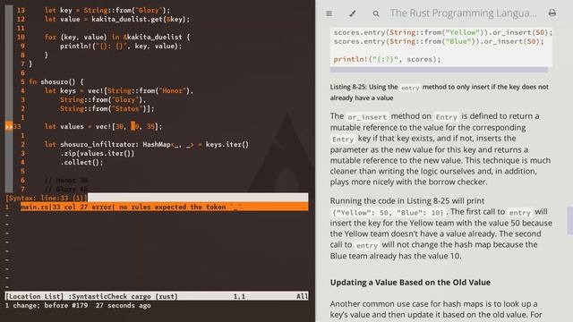Viewport: 573px width, 322px height.
Task: Click inline code 'or_insert' in paragraph
Action: [367, 117]
